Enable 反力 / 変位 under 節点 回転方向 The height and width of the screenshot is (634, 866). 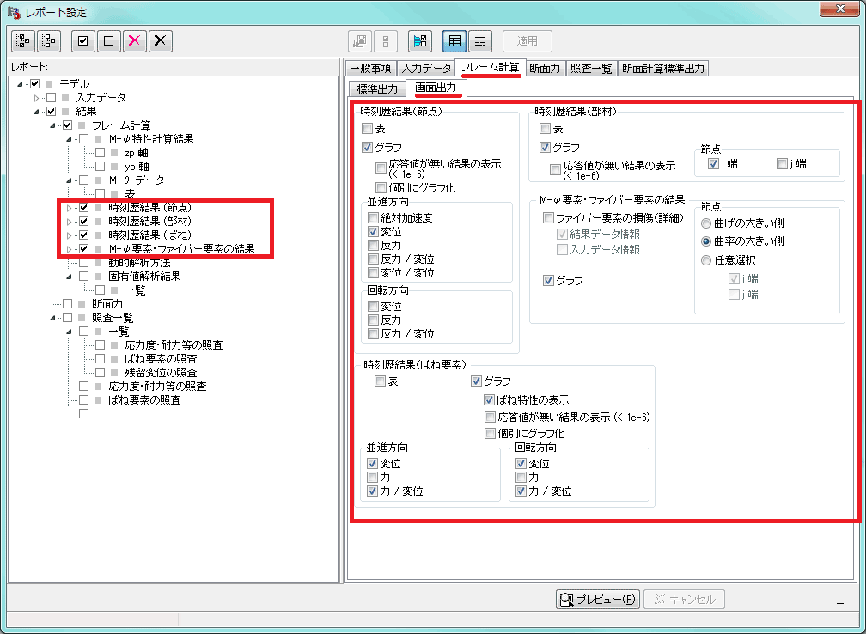click(374, 333)
